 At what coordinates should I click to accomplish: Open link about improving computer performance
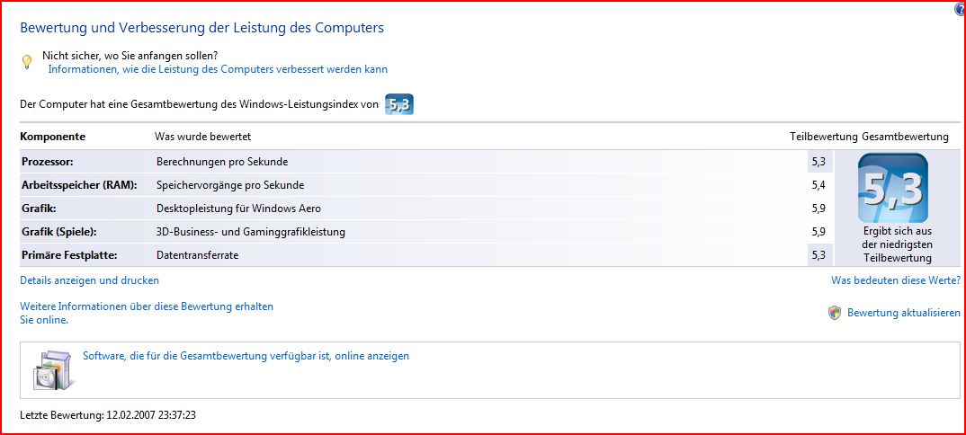pyautogui.click(x=218, y=69)
